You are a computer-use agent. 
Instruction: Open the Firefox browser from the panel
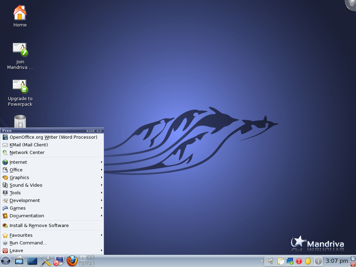point(72,261)
